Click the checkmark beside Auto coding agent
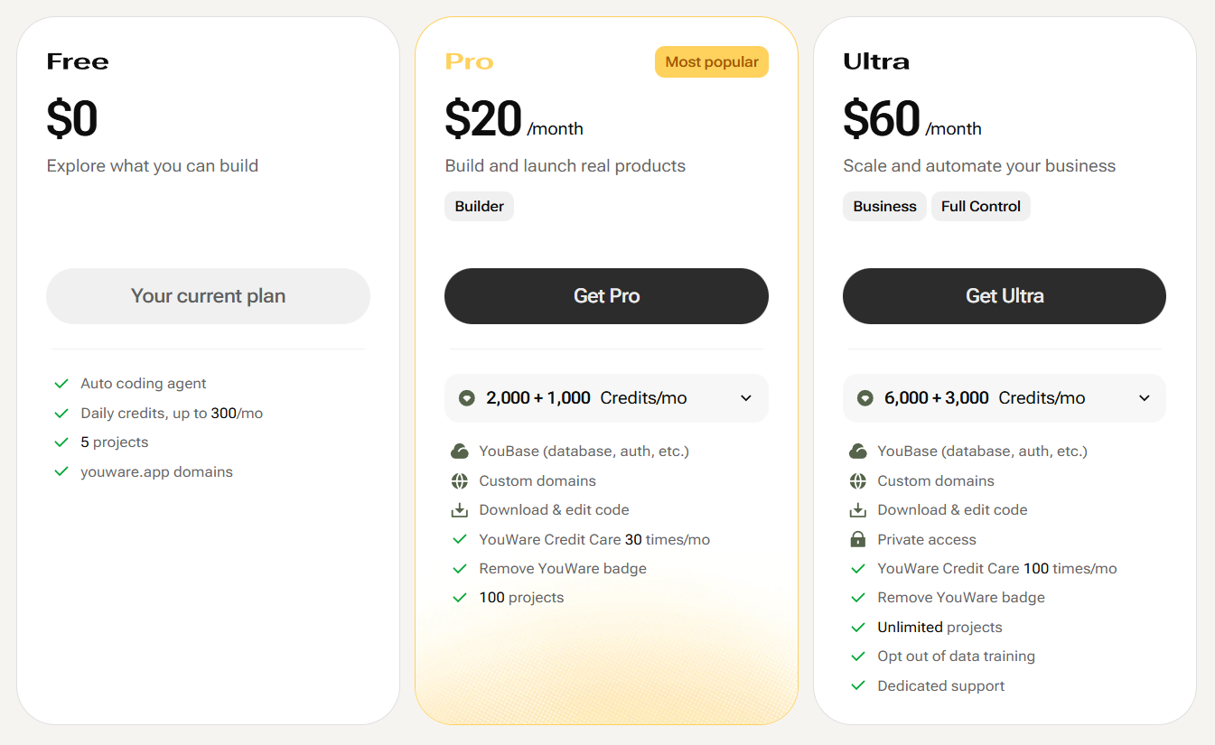Screen dimensions: 1215x745 pos(61,384)
